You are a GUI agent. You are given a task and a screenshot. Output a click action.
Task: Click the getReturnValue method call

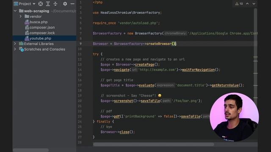(x=225, y=85)
